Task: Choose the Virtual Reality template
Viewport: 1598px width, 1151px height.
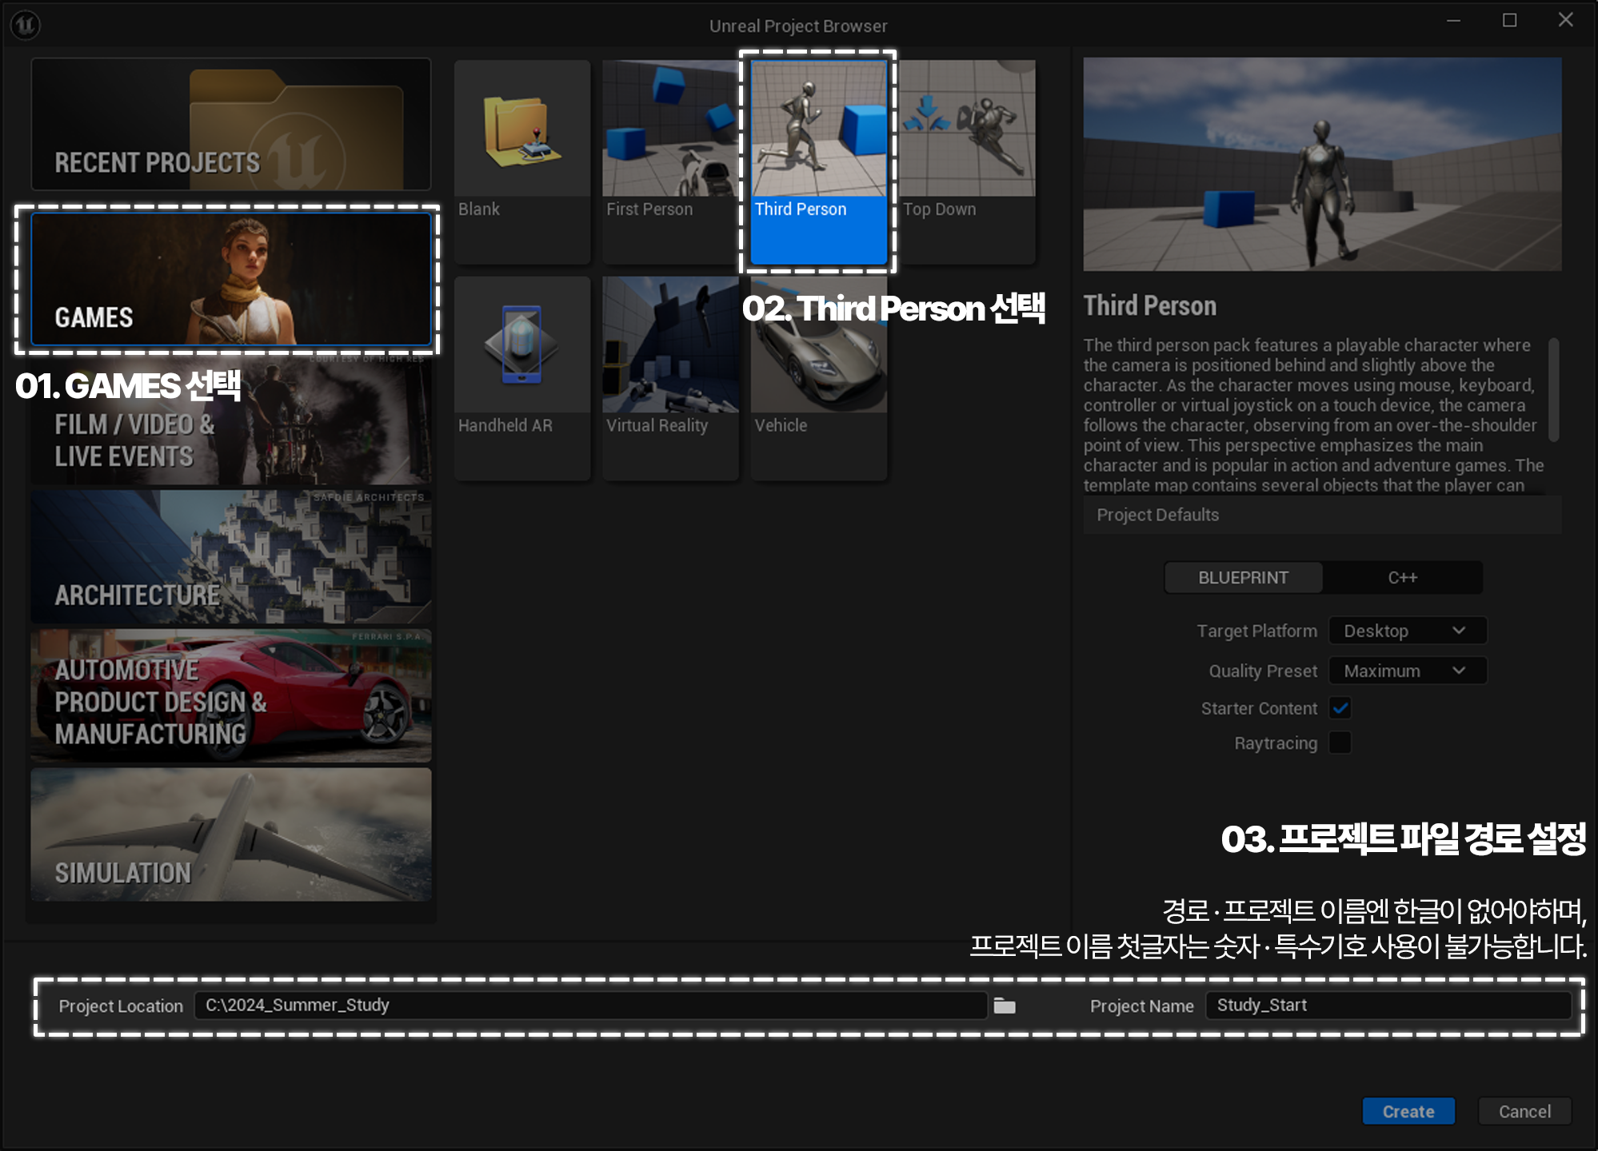Action: [x=670, y=378]
